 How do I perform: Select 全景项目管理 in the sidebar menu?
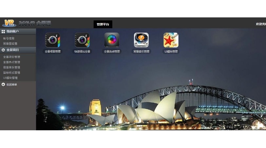coord(11,57)
